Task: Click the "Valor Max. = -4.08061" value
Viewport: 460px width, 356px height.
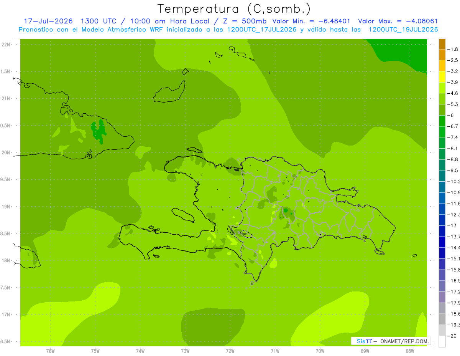Action: click(398, 21)
